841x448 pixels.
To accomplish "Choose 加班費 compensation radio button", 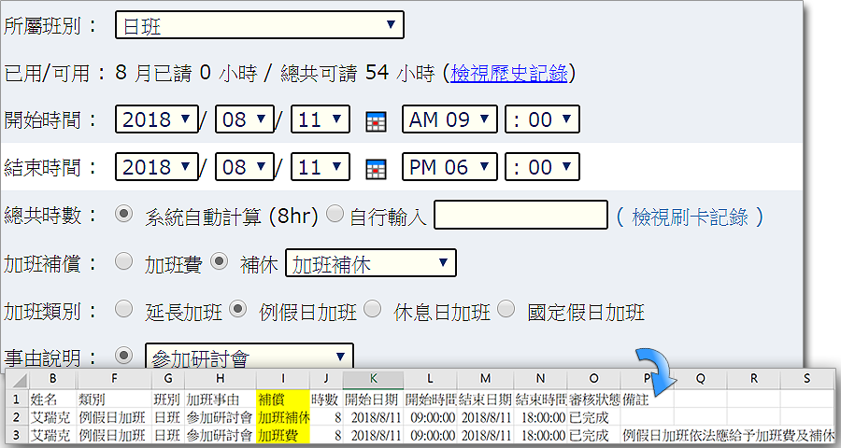I will pyautogui.click(x=124, y=262).
